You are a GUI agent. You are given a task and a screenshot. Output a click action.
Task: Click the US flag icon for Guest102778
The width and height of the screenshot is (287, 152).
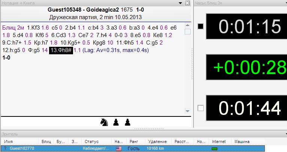pos(119,149)
